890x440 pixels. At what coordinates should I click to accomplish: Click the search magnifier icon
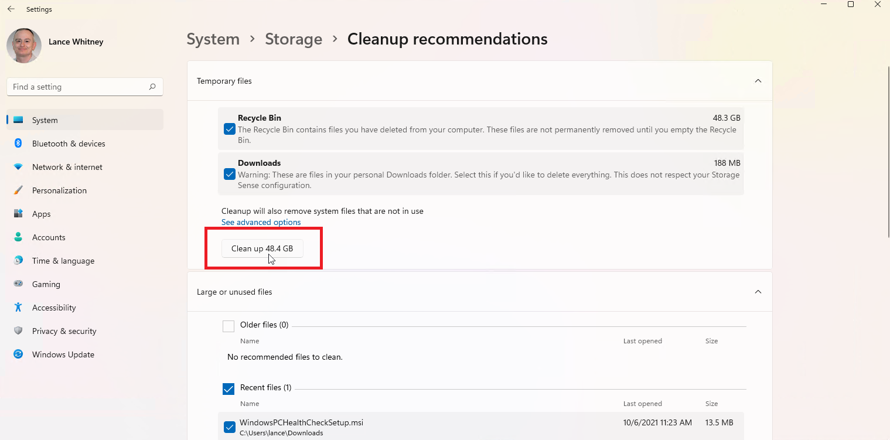tap(152, 87)
